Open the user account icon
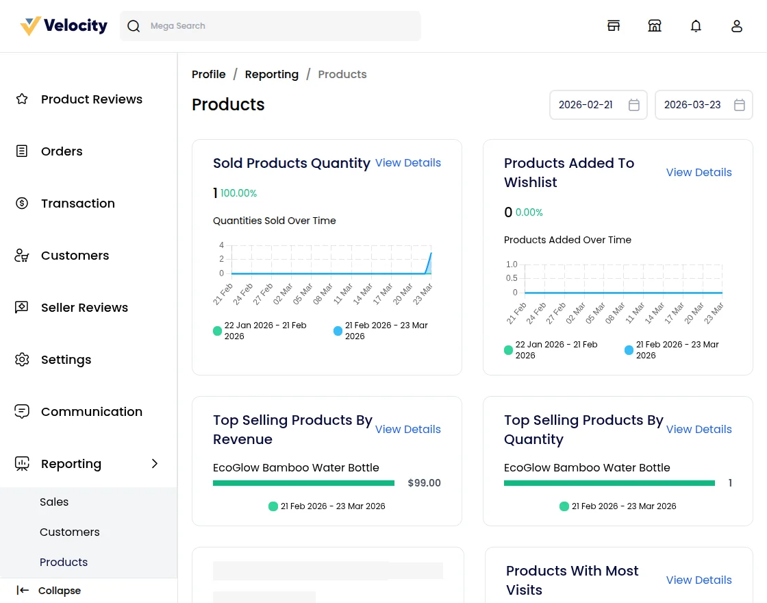The width and height of the screenshot is (767, 603). (x=737, y=25)
